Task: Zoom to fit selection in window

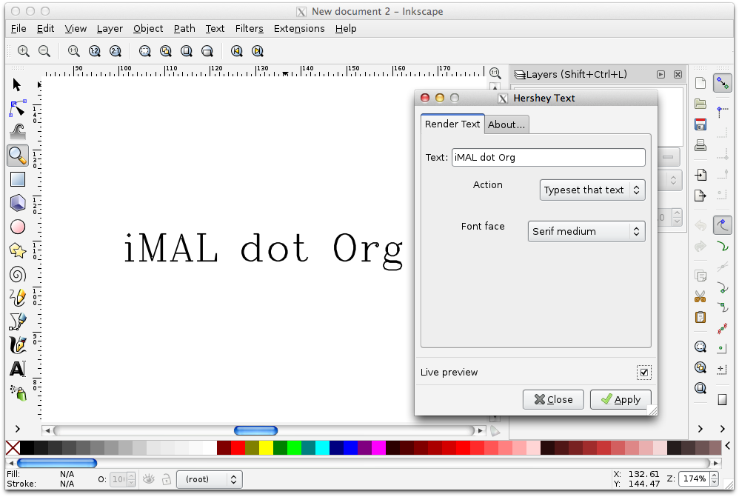Action: (x=144, y=51)
